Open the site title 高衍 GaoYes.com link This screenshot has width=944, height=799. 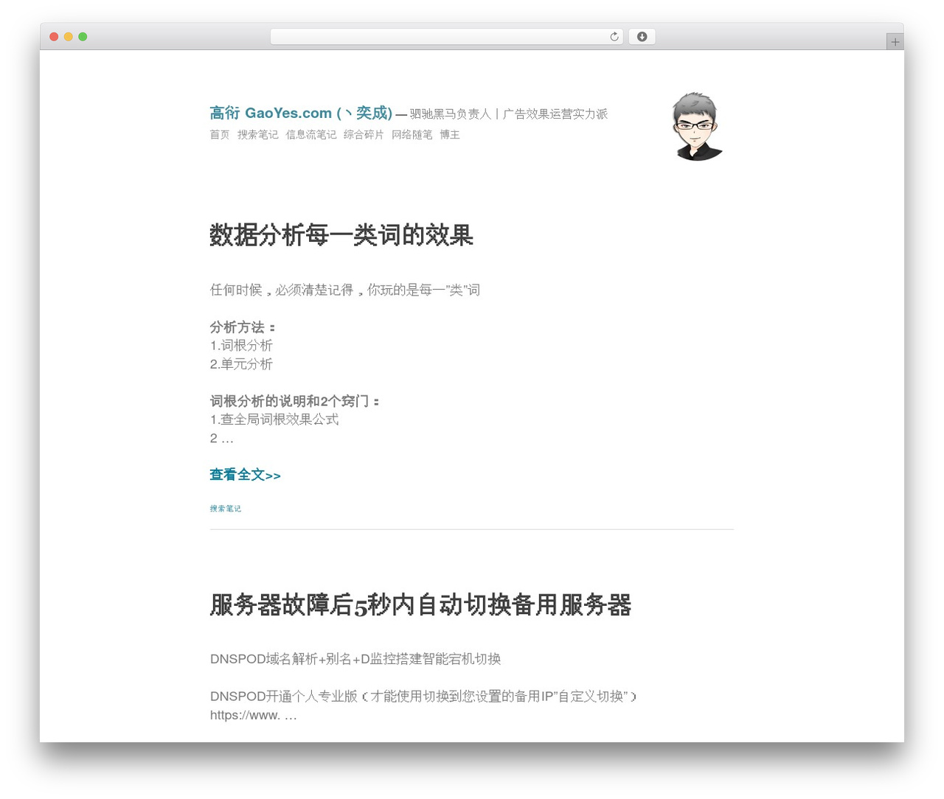click(301, 113)
